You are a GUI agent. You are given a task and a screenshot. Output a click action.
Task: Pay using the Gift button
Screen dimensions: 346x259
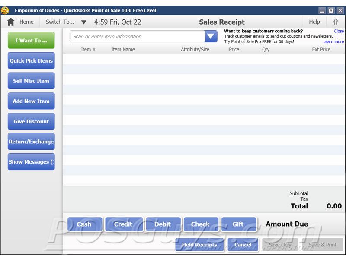[238, 224]
